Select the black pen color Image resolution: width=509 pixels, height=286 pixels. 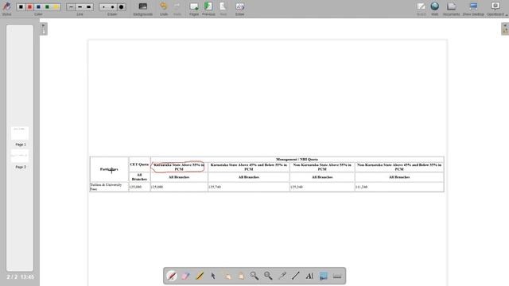21,7
